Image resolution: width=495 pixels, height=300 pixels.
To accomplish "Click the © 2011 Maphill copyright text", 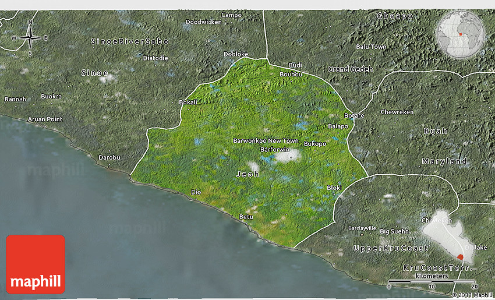I will [473, 295].
